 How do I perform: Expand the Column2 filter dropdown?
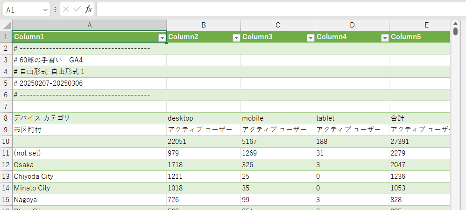pyautogui.click(x=236, y=38)
